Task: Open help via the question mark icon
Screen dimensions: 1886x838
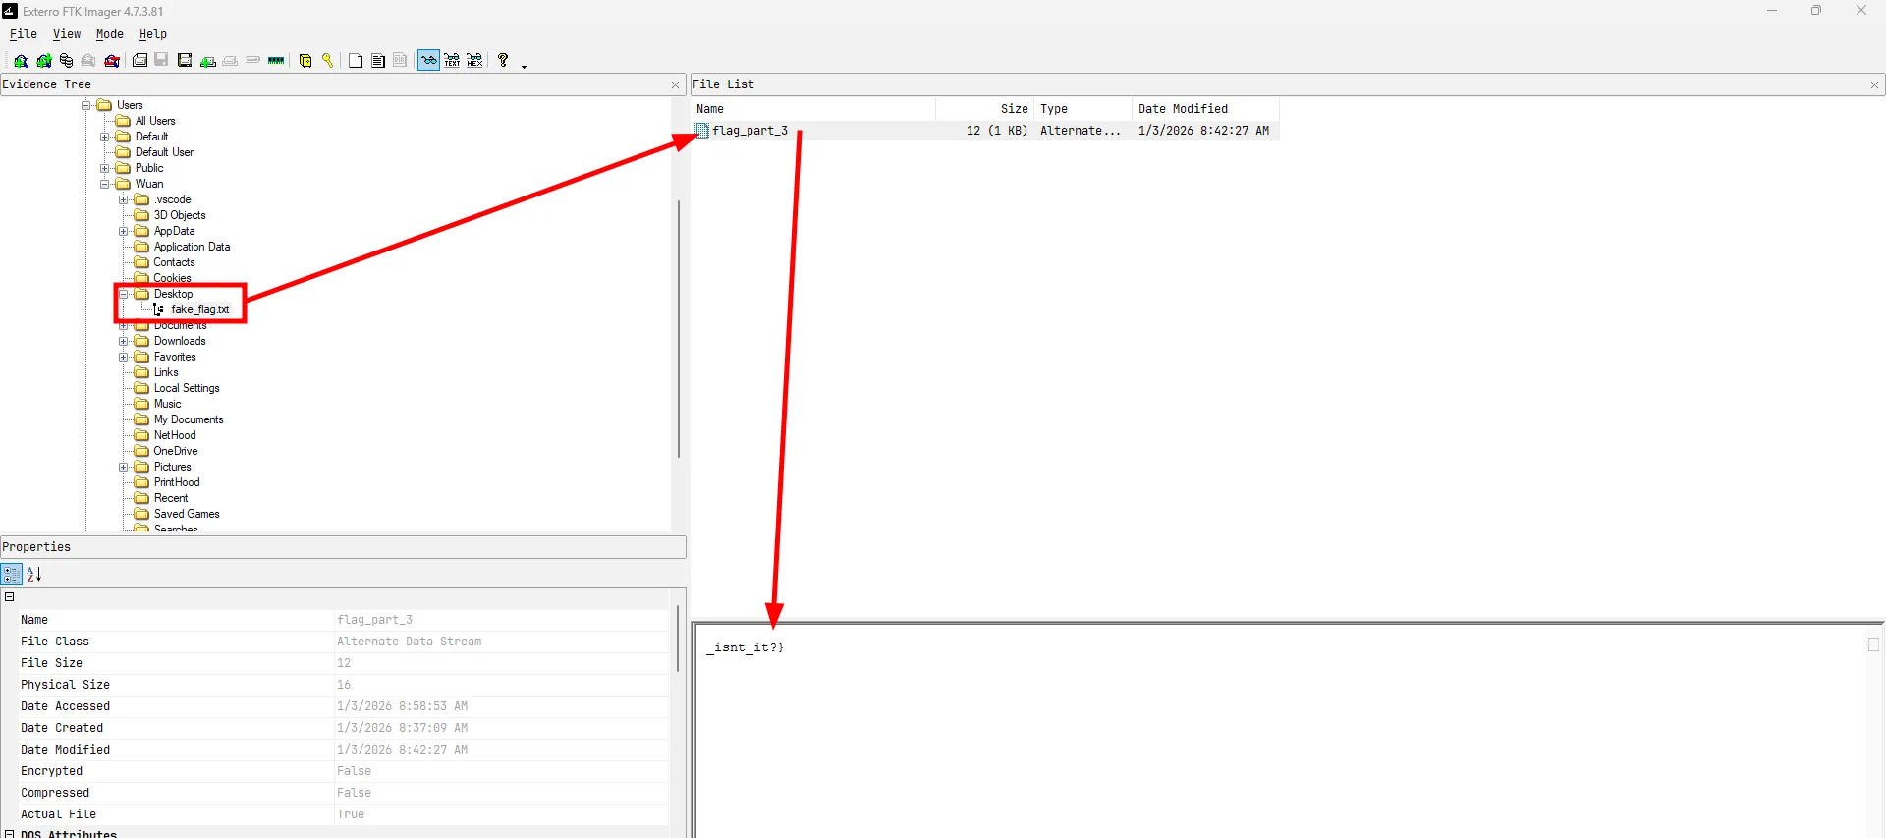Action: (503, 61)
